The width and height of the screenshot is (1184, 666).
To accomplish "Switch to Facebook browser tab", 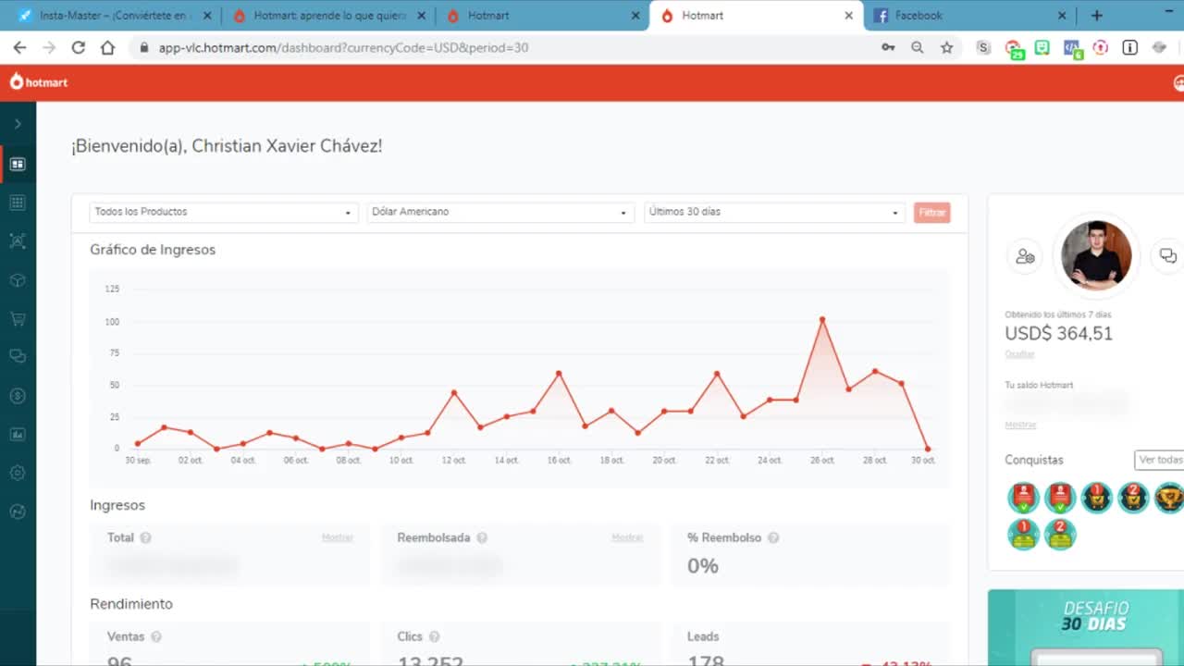I will click(x=970, y=16).
